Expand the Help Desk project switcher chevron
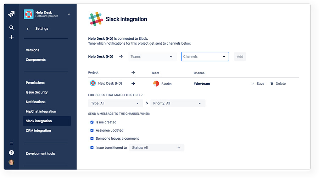 click(x=69, y=14)
